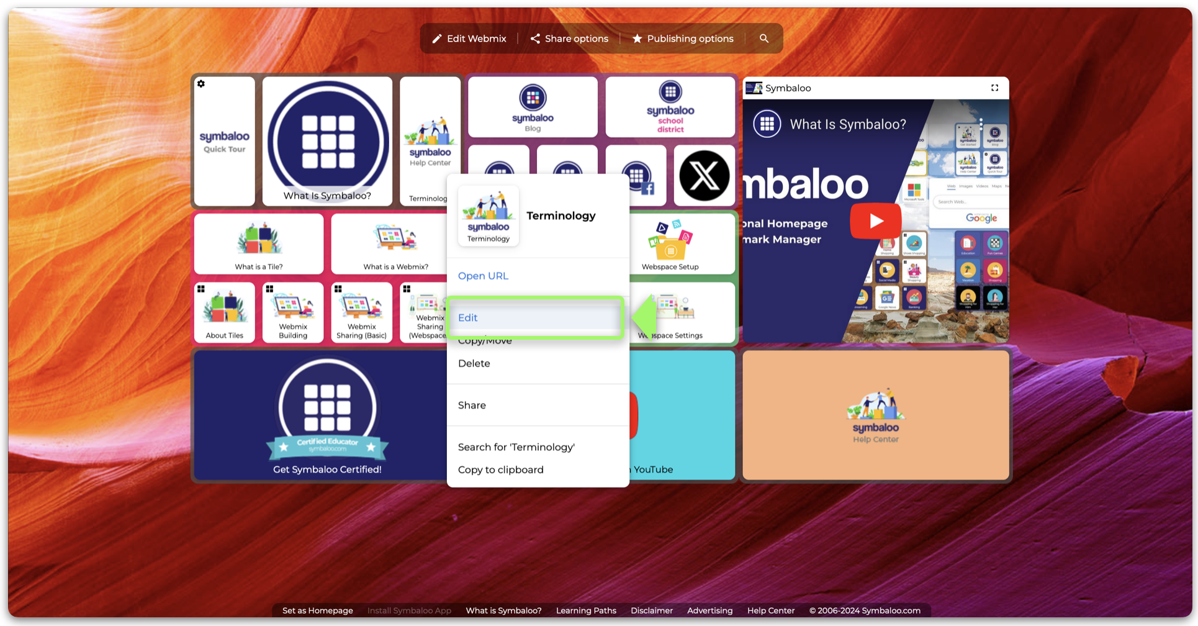Choose Delete in the context menu
The height and width of the screenshot is (626, 1198).
coord(474,363)
